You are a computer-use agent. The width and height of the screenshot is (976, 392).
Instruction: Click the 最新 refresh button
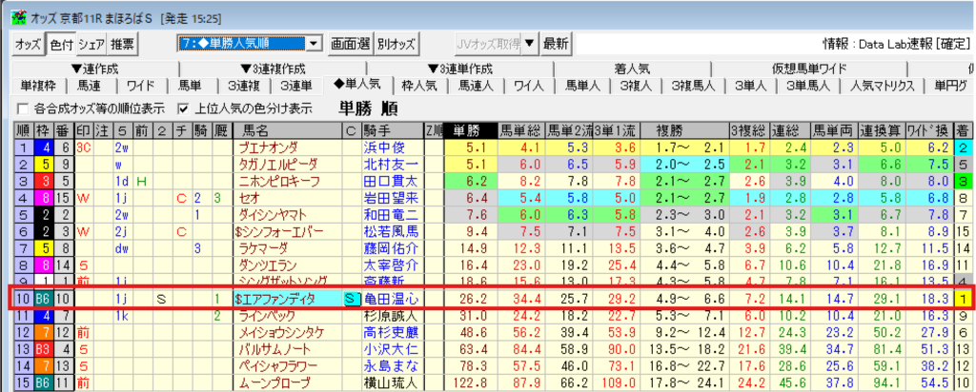pyautogui.click(x=556, y=44)
